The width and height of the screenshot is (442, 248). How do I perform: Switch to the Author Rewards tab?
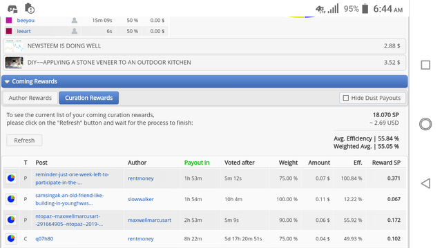(30, 98)
